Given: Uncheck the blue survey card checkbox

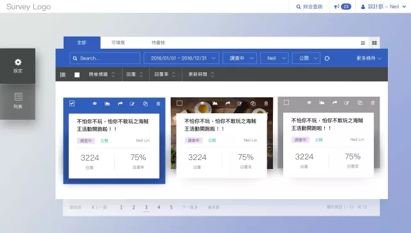Looking at the screenshot, I should [72, 104].
